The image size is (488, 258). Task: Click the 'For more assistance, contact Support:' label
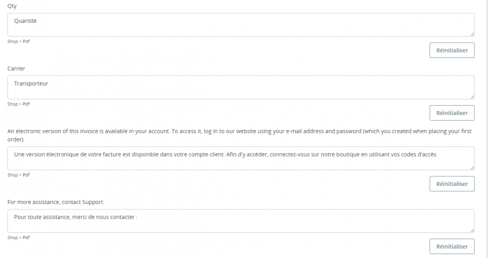click(56, 202)
